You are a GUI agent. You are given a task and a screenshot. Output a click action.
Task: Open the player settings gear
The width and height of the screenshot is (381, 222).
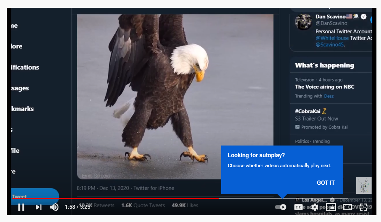[315, 207]
